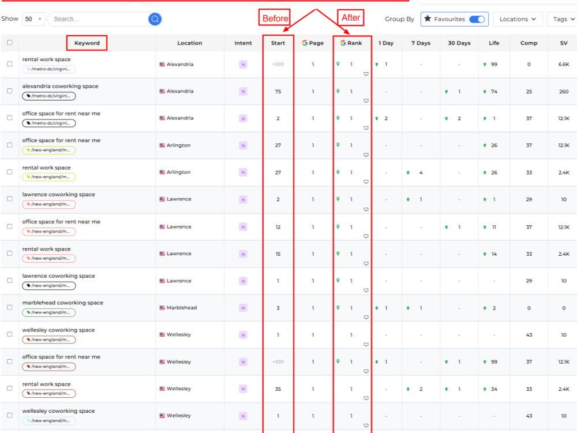
Task: Click the Favourites star icon
Action: click(427, 18)
